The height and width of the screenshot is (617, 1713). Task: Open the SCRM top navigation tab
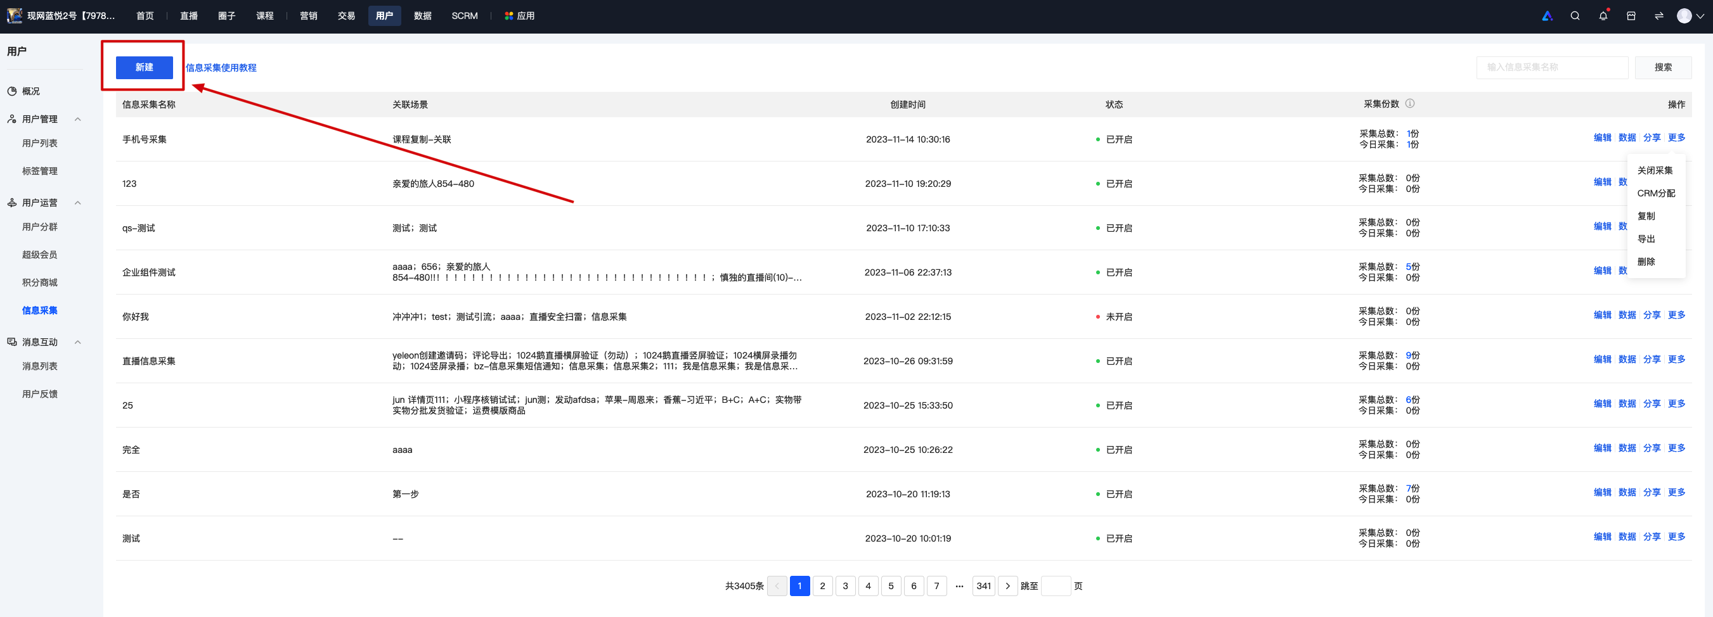(x=464, y=16)
